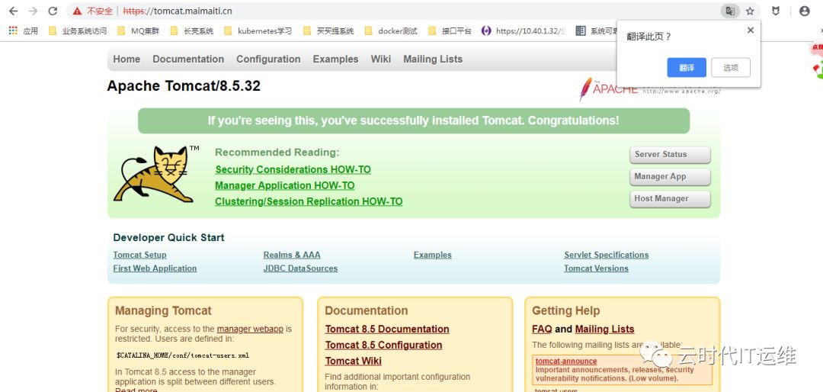Click the manager webapp link
The image size is (823, 392).
pos(250,329)
